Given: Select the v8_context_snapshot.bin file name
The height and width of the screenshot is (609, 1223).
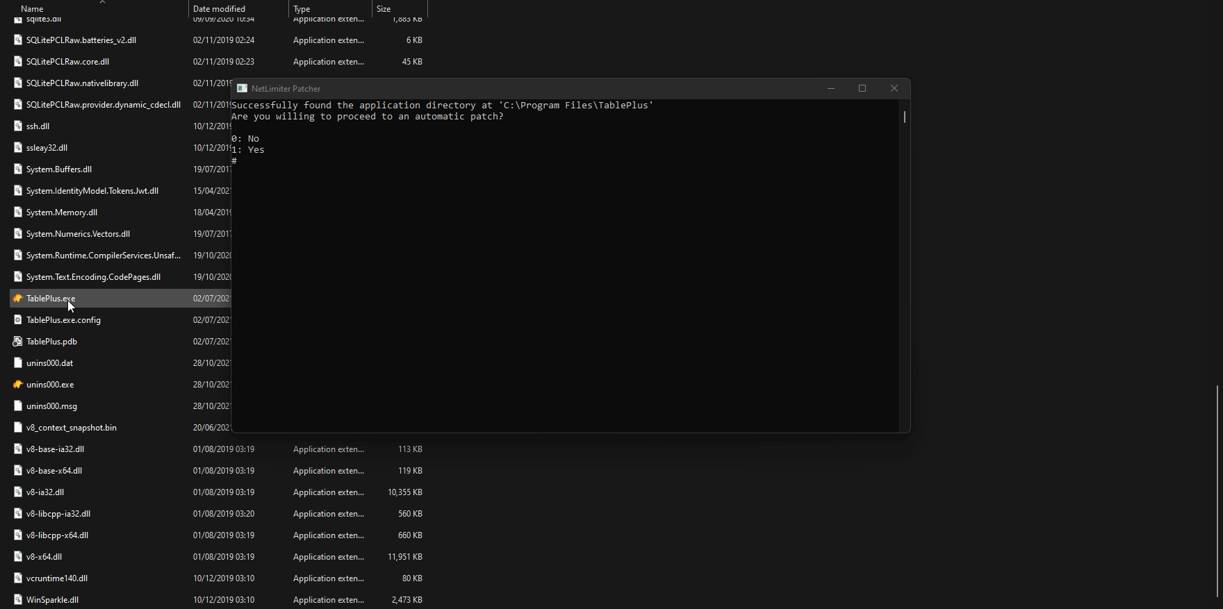Looking at the screenshot, I should tap(72, 428).
